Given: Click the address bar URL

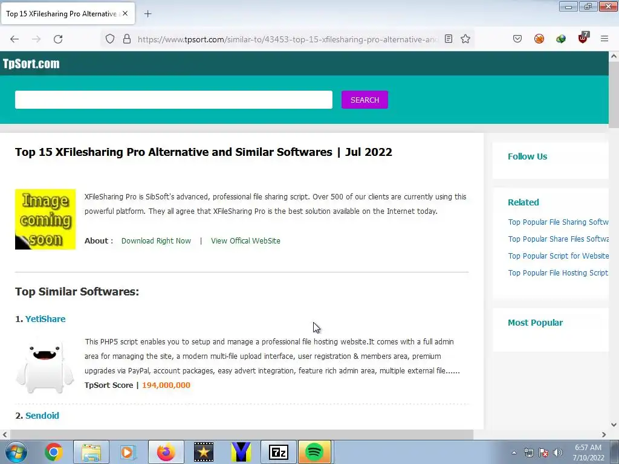Looking at the screenshot, I should 287,39.
